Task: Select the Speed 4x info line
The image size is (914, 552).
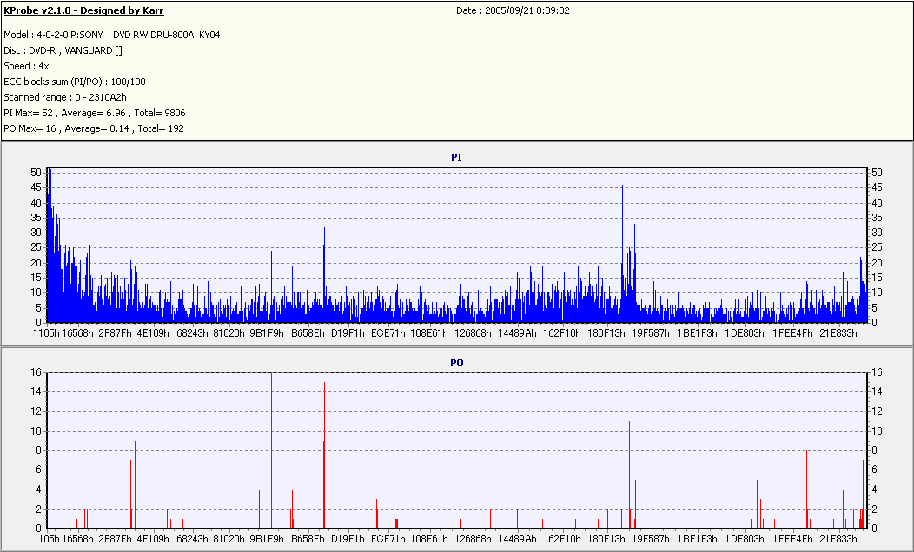Action: point(26,66)
